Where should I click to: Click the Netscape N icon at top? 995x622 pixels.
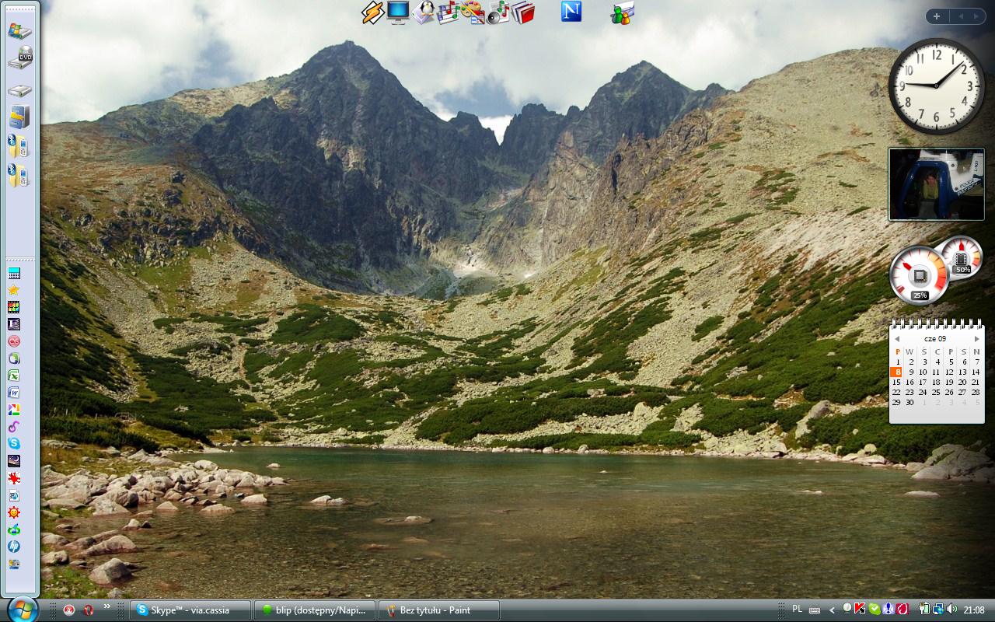(571, 12)
